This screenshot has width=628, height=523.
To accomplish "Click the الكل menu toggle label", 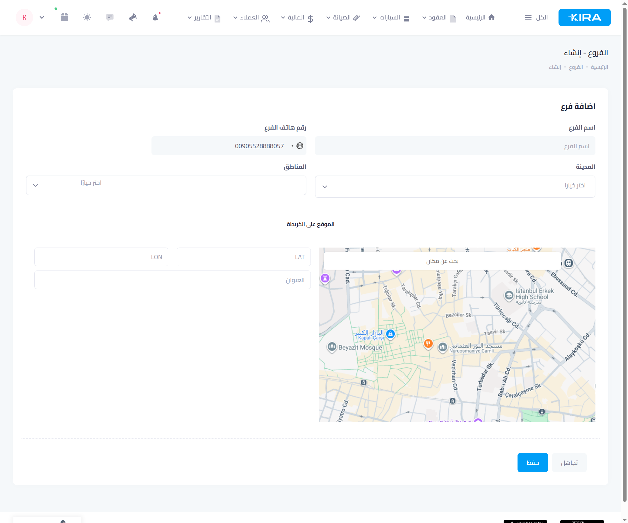I will pyautogui.click(x=542, y=18).
